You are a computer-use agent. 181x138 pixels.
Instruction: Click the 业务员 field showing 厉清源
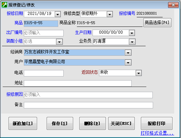(x=111, y=41)
